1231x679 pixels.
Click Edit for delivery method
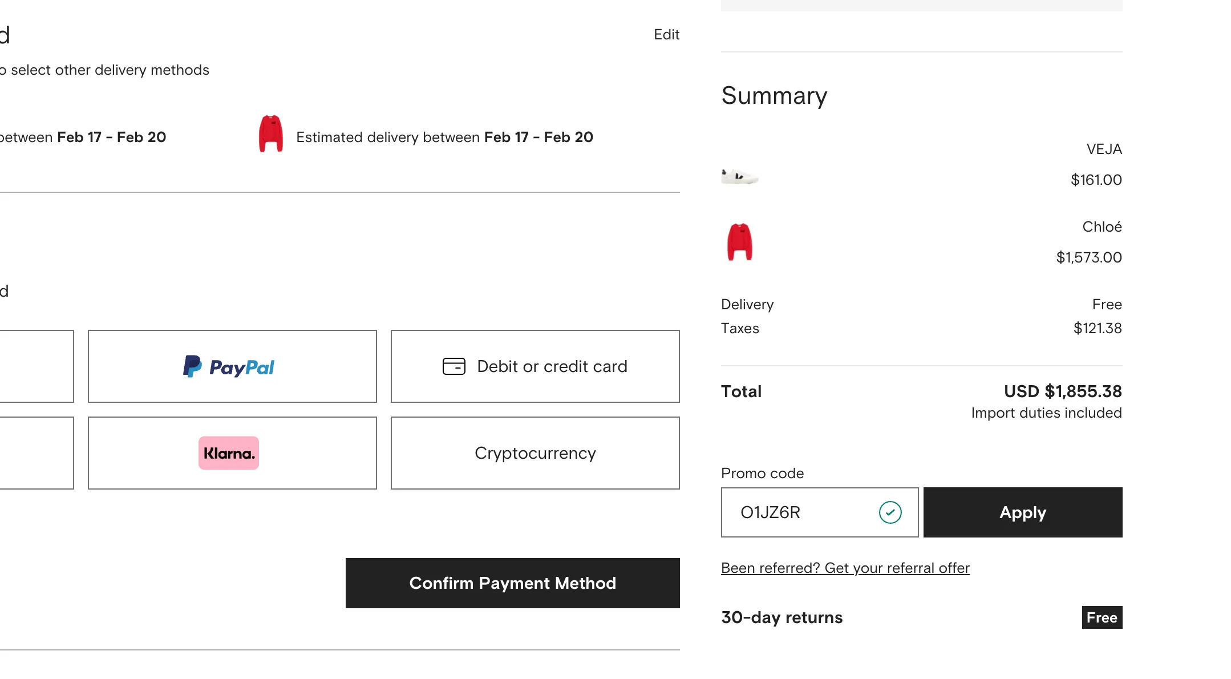[666, 35]
